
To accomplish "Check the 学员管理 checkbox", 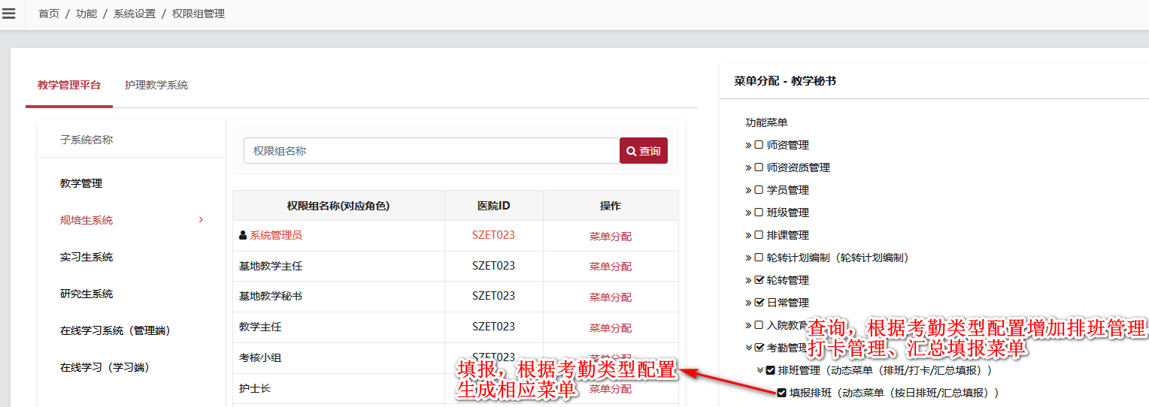I will pos(759,190).
